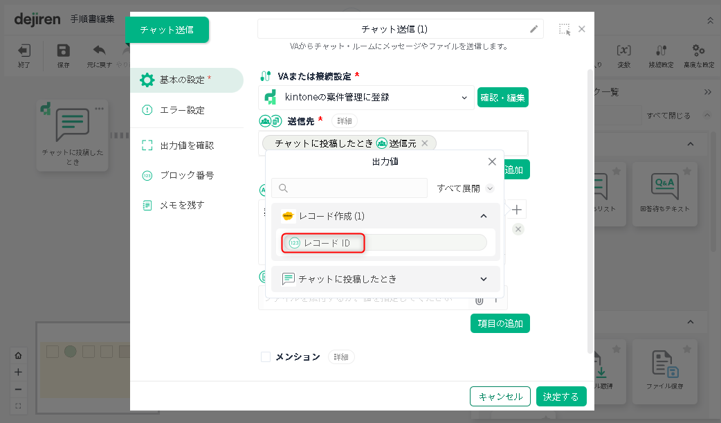Viewport: 721px width, 423px height.
Task: Remove the 送信元 tag with its X
Action: (x=425, y=143)
